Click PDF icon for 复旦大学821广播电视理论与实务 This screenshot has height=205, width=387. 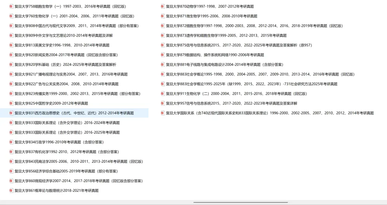(x=11, y=74)
